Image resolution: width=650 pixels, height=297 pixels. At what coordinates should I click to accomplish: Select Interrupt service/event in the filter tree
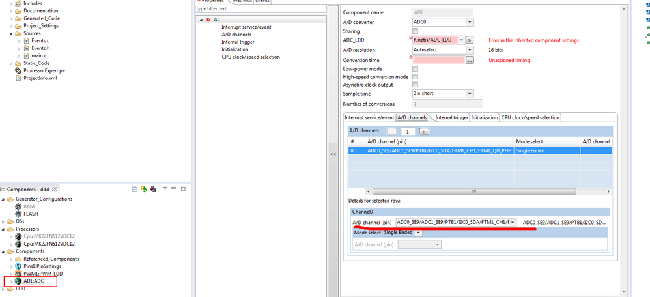(246, 27)
